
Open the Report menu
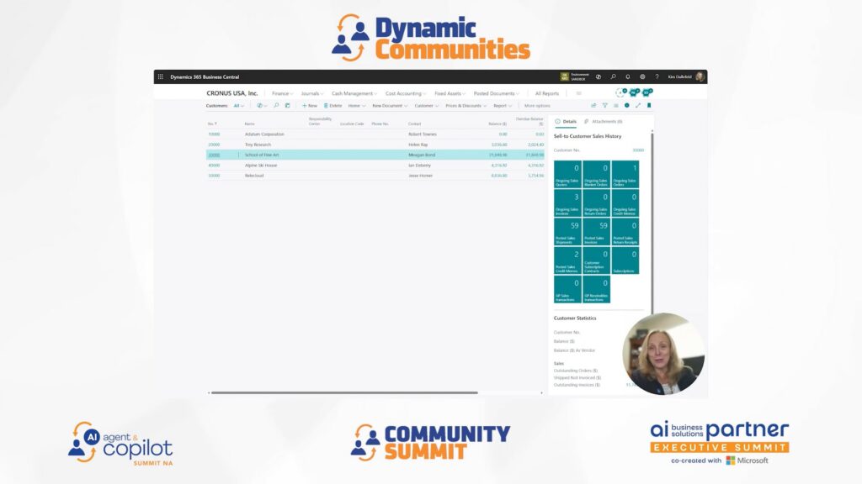(x=503, y=105)
